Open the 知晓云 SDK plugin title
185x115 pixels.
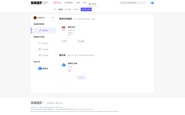(73, 63)
